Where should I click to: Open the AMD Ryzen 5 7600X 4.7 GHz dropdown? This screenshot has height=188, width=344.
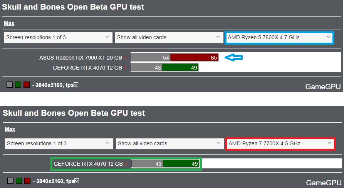point(279,37)
